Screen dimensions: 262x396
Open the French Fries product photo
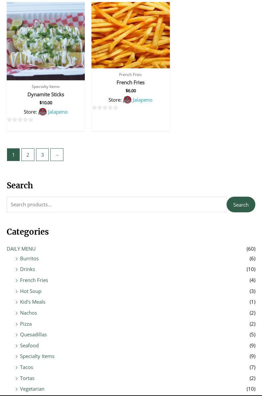coord(130,35)
